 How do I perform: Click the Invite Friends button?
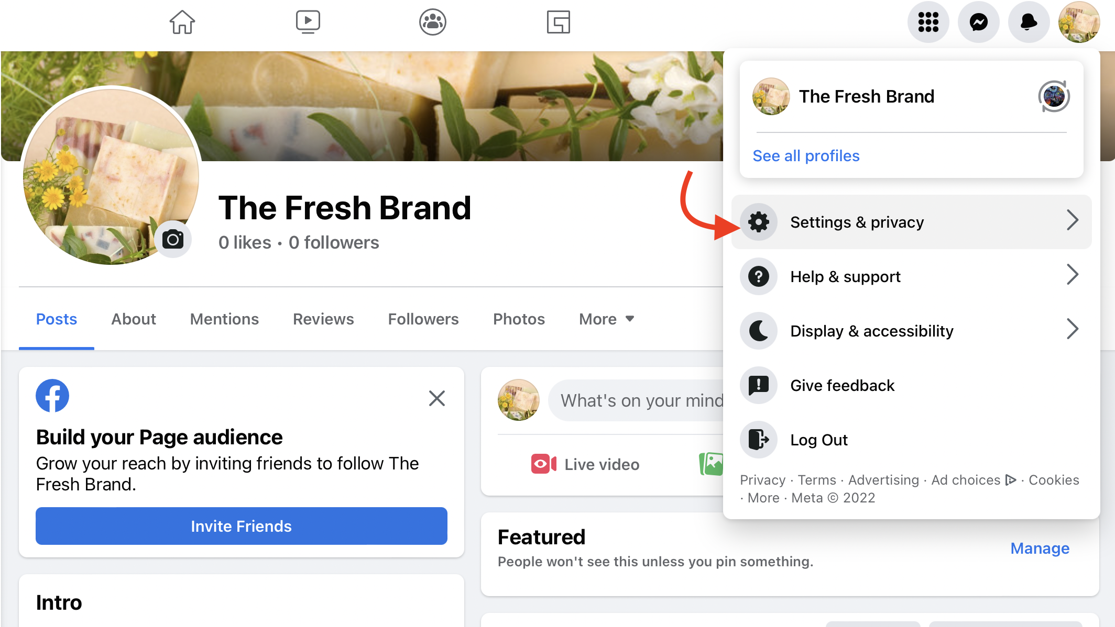click(241, 526)
